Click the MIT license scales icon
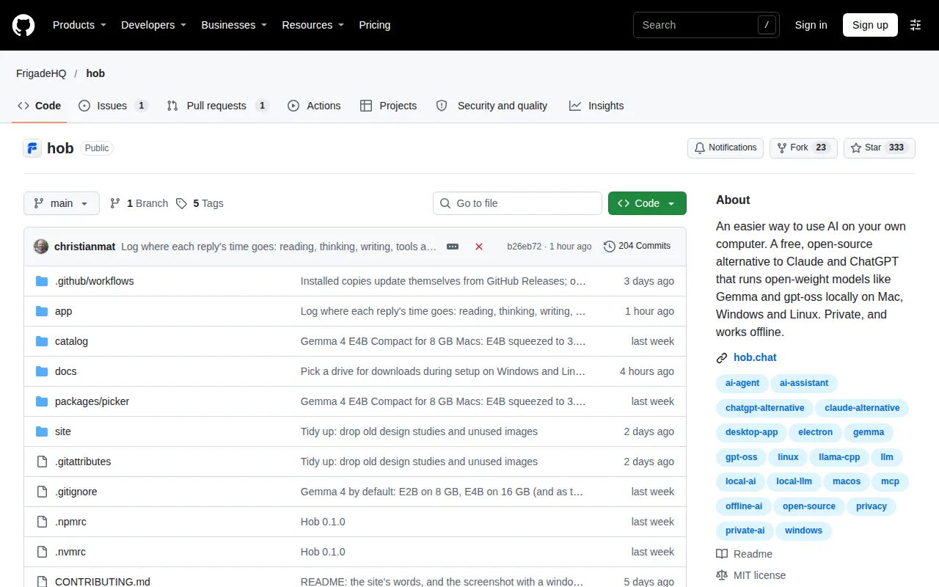Image resolution: width=939 pixels, height=587 pixels. (x=722, y=575)
